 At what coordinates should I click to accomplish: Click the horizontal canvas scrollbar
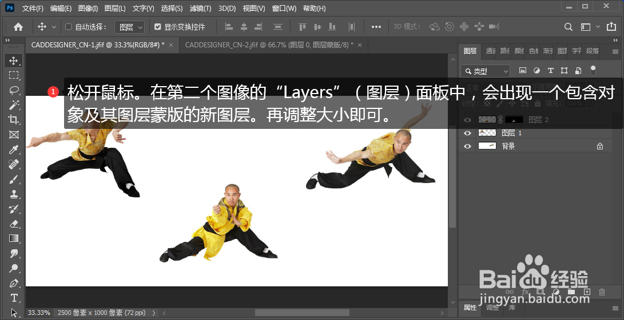(x=302, y=313)
